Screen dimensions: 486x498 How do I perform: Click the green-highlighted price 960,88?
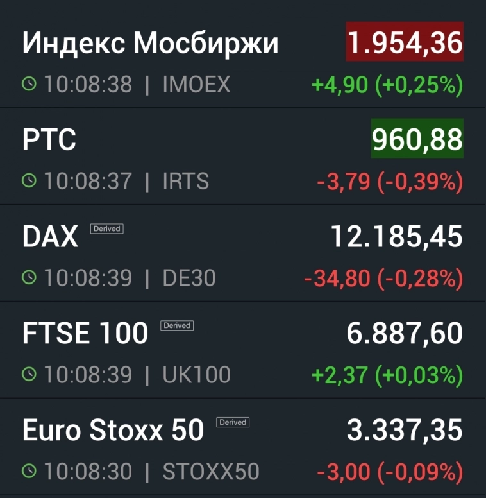(417, 140)
